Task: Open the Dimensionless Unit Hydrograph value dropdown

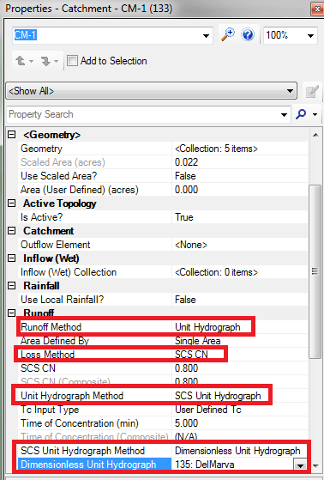Action: click(300, 465)
